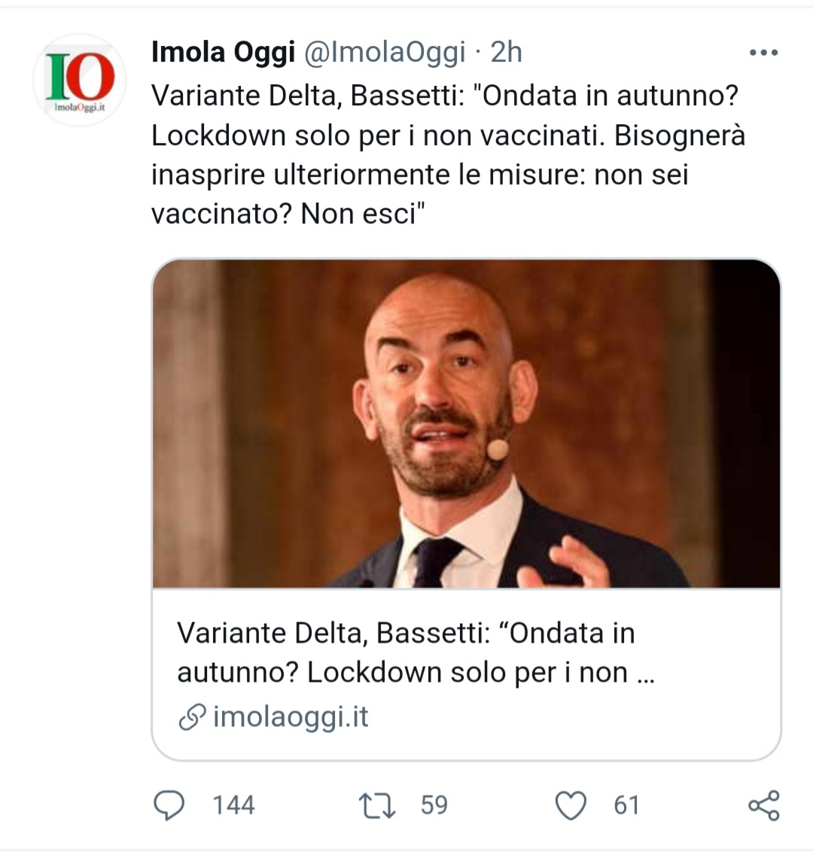Open the Imola Oggi display name
Viewport: 813px width, 858px height.
[x=223, y=52]
